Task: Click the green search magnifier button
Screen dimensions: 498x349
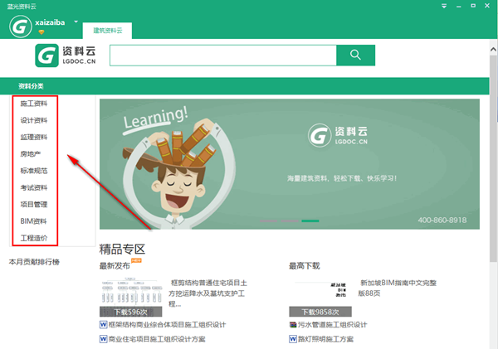Action: pos(355,56)
